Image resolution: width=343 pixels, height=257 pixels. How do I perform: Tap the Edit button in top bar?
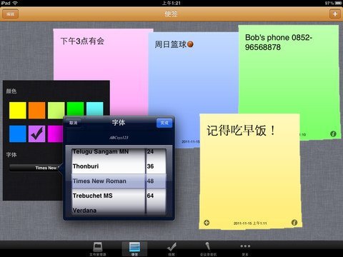[10, 14]
